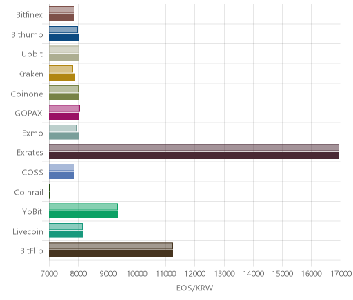
Task: Select the golden Kraken bar
Action: point(62,77)
